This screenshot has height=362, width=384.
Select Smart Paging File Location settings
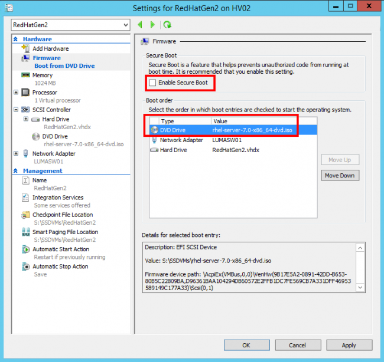(66, 232)
